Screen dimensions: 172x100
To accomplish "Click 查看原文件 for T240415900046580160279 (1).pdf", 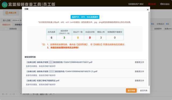I will (139, 71).
